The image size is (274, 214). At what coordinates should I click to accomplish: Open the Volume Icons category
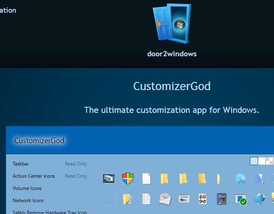27,188
